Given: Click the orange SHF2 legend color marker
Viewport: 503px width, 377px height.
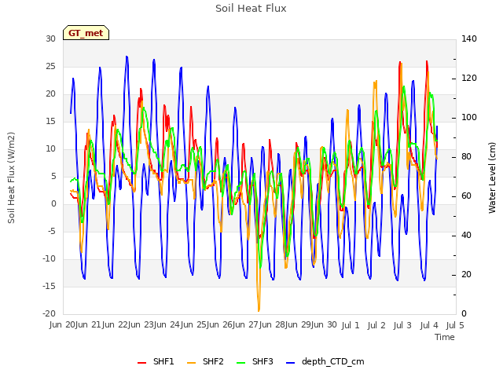Looking at the screenshot, I should [191, 363].
